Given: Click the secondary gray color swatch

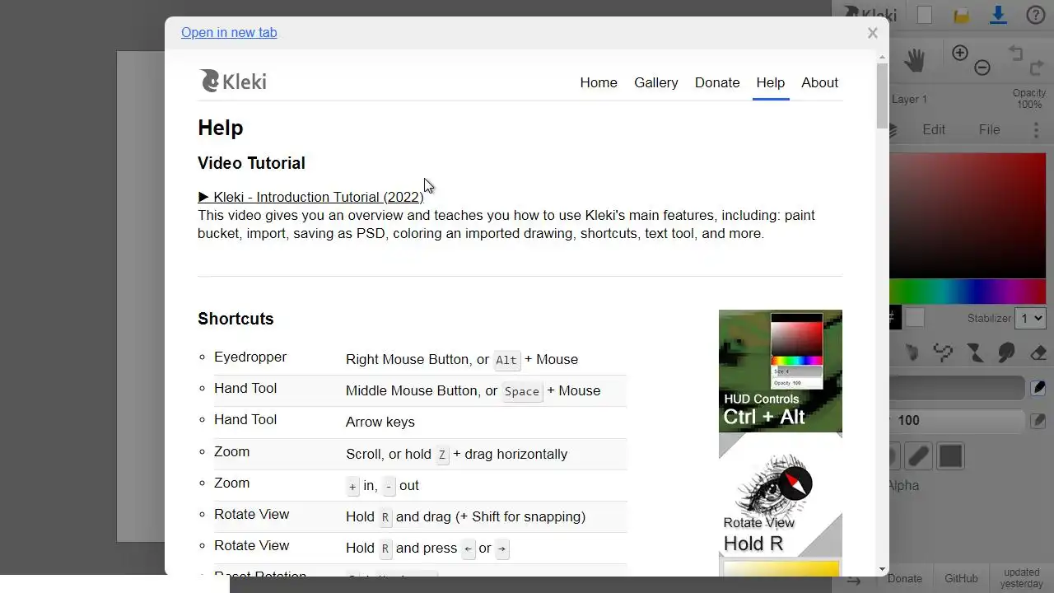Looking at the screenshot, I should pos(915,317).
